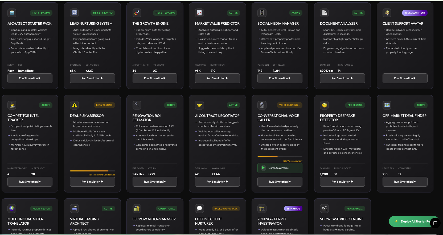Run Simulation for Off-Market Deal Finder
443x235 pixels.
click(405, 182)
